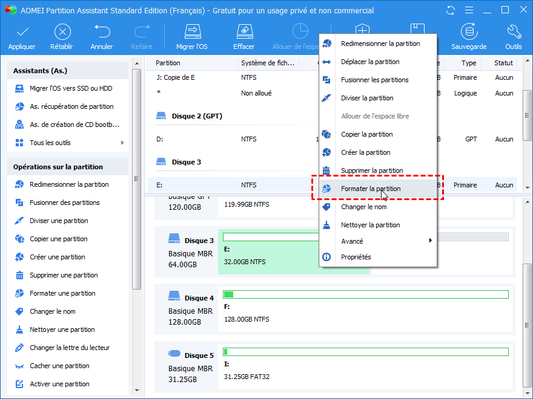Viewport: 533px width, 399px height.
Task: Click the Appliquer checkmark icon
Action: (21, 32)
